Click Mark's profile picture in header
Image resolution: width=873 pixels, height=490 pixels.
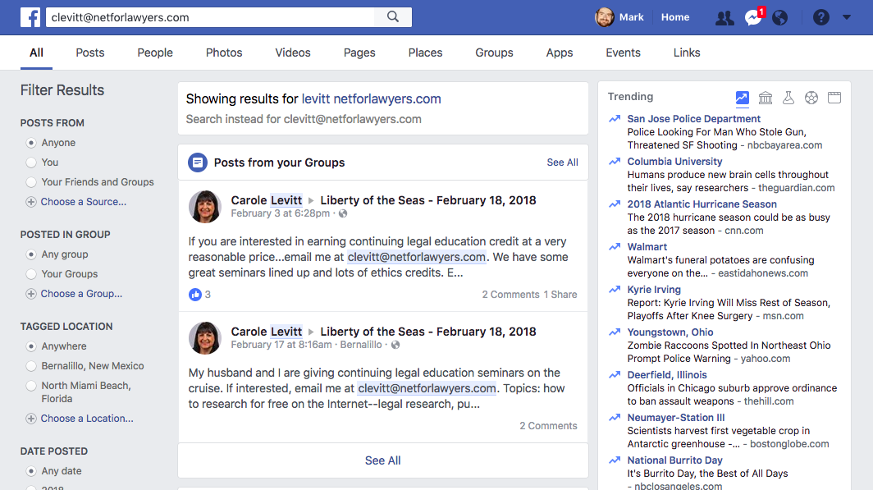(604, 17)
